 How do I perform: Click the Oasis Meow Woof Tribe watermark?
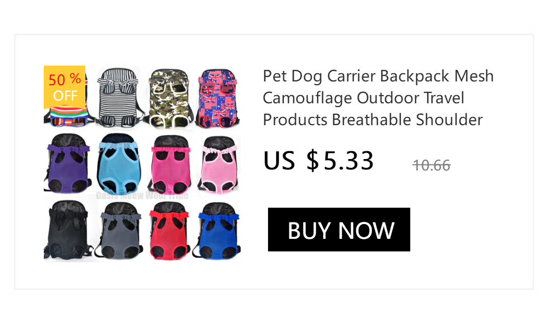[142, 195]
